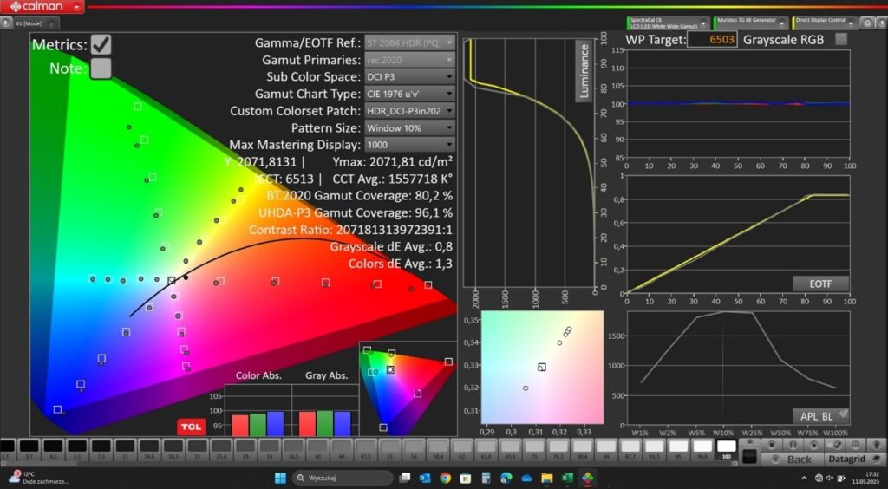Click the WP Target 6503 field
The height and width of the screenshot is (489, 888).
[712, 39]
